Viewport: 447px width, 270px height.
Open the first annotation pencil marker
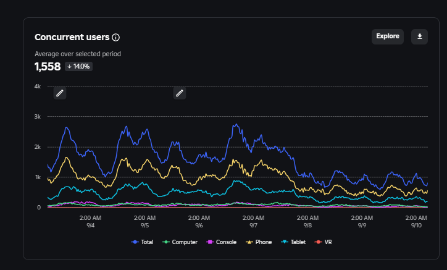[60, 93]
